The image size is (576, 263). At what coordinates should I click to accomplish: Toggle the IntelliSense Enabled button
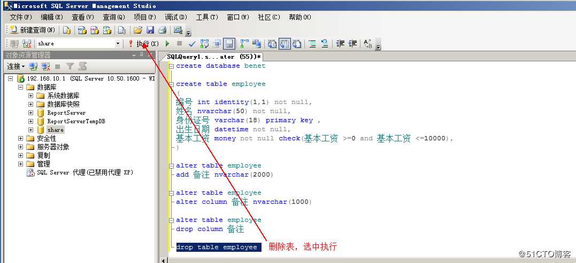(x=229, y=44)
